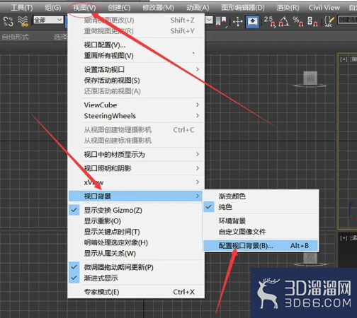The image size is (357, 318).
Task: Choose 专家模式(E) Ctrl+X entry
Action: pyautogui.click(x=136, y=292)
